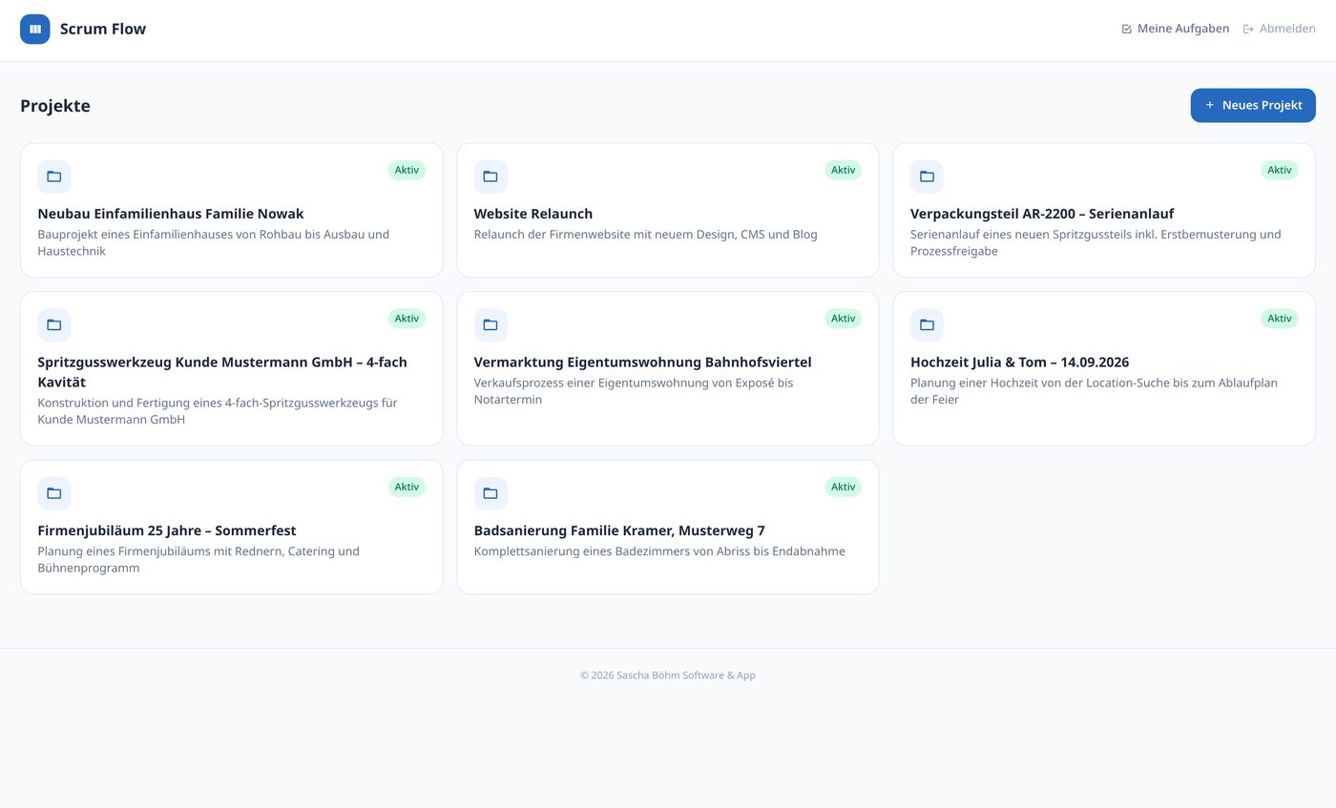
Task: Click footer text '© 2026 Sascha Böhm Software & App'
Action: (668, 675)
